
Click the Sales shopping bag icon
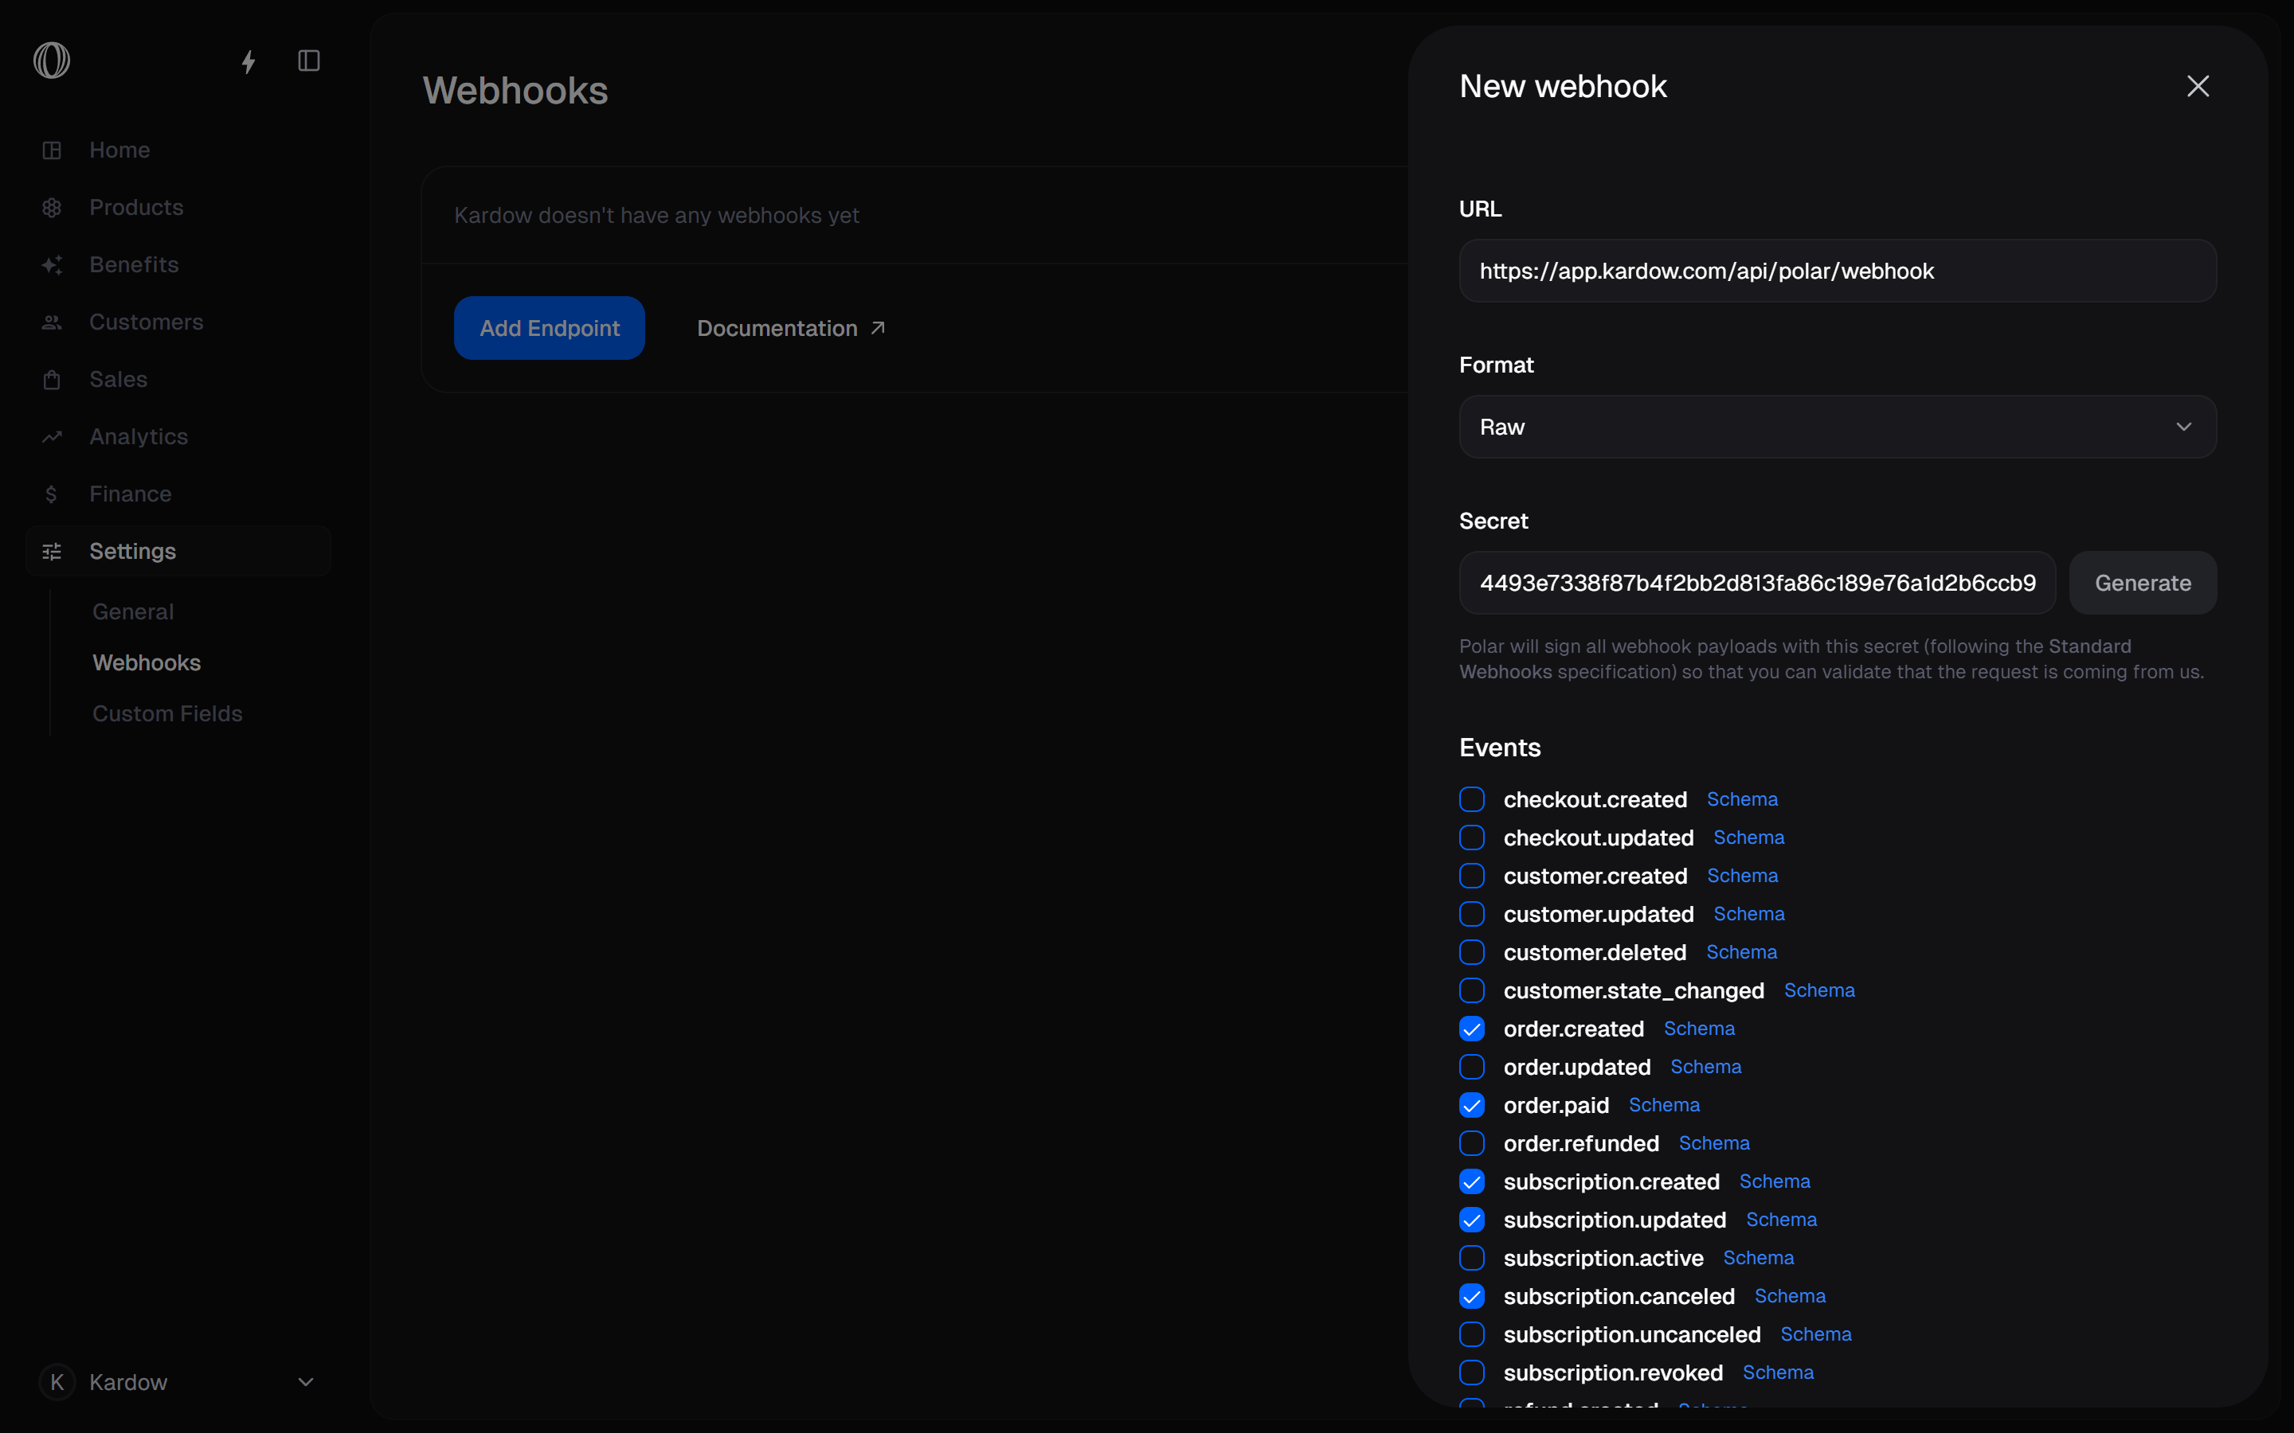click(52, 380)
